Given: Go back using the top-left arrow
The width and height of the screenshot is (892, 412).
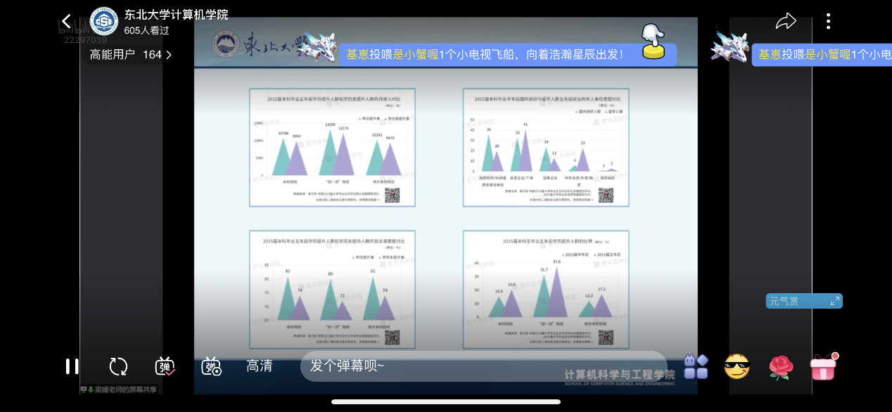Looking at the screenshot, I should 67,22.
